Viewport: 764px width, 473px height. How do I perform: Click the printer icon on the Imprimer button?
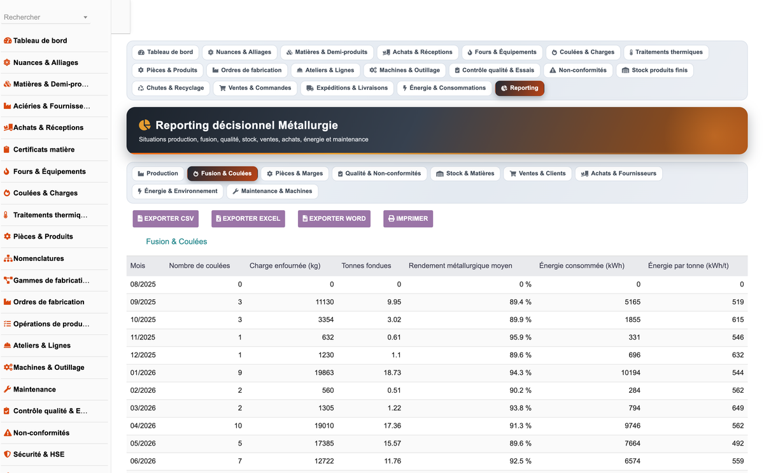(x=392, y=218)
